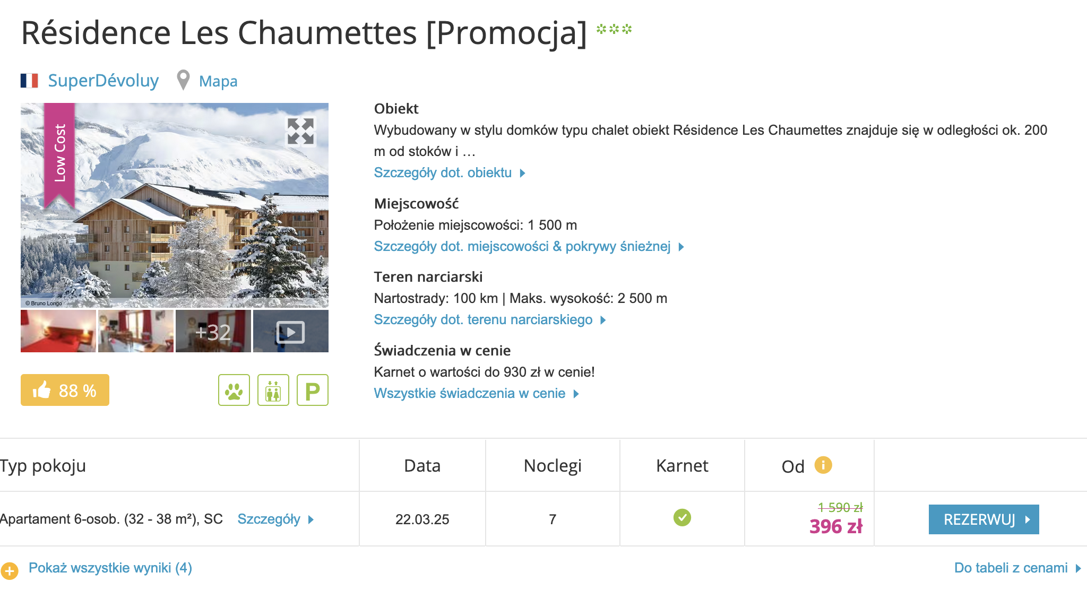Screen dimensions: 1087x590
Task: Click the parking P icon
Action: [313, 390]
